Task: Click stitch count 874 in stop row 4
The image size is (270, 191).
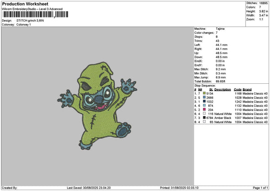Action: pyautogui.click(x=211, y=106)
